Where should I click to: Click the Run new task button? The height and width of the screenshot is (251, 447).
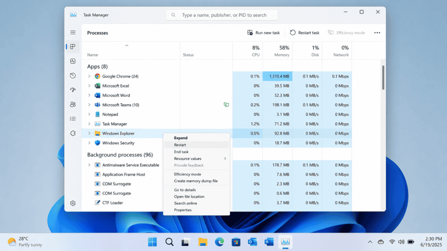coord(263,33)
